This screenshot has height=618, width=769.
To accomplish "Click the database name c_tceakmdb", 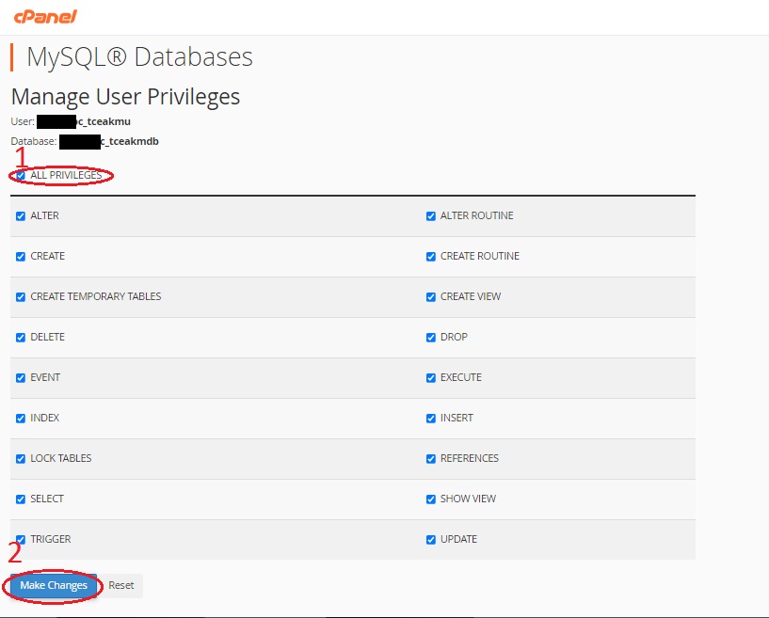I will click(x=130, y=142).
